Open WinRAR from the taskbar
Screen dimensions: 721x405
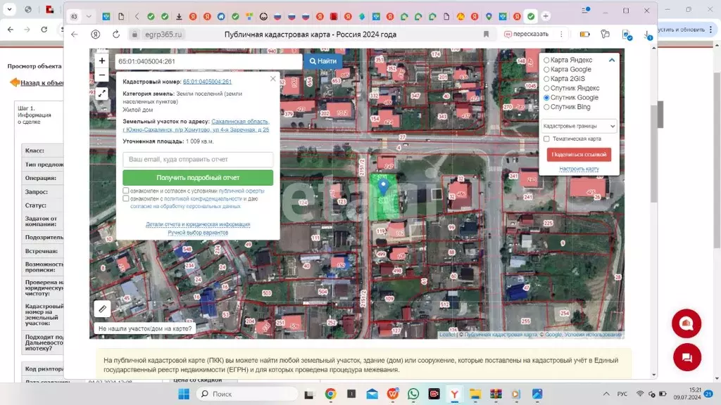[496, 394]
